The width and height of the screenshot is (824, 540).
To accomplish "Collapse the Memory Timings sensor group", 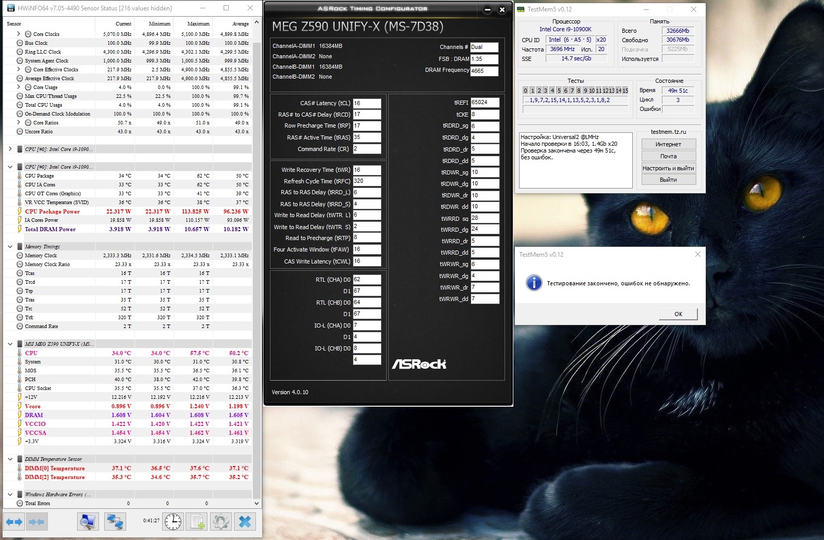I will 10,246.
